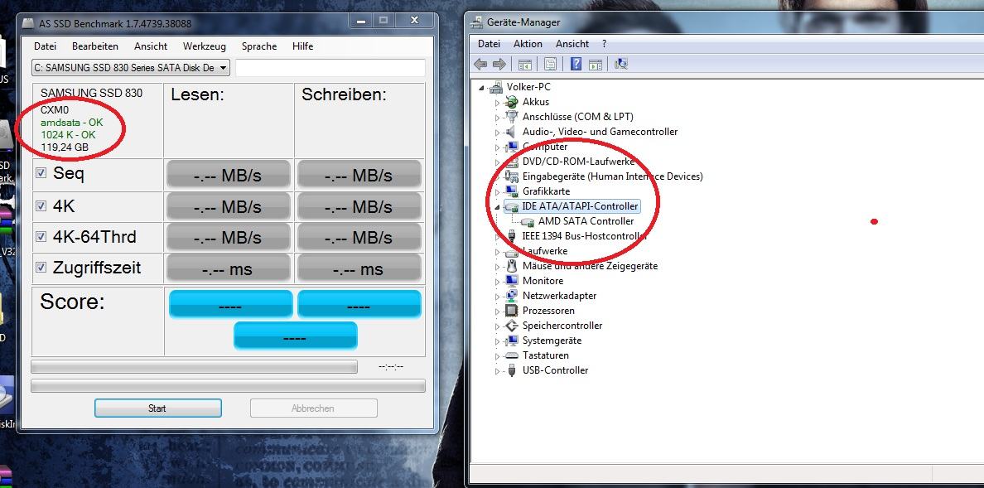Image resolution: width=984 pixels, height=488 pixels.
Task: Click the total Score blue result box
Action: [295, 336]
